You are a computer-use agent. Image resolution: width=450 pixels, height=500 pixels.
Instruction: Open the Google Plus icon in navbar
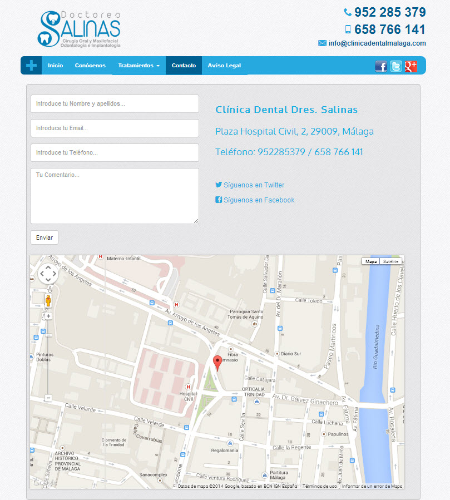pos(411,66)
